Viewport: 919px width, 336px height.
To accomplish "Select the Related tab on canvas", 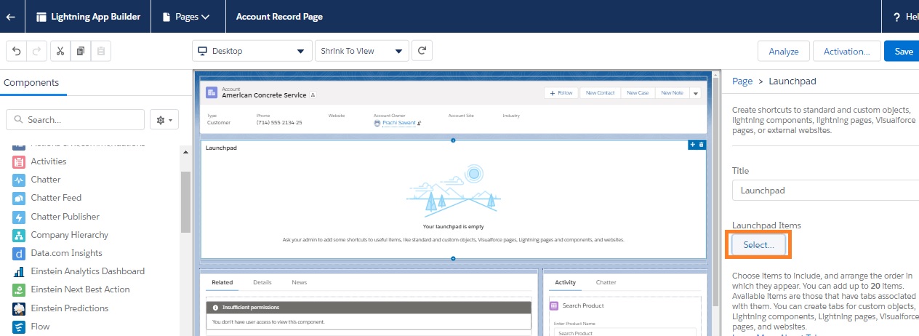I will pyautogui.click(x=222, y=282).
